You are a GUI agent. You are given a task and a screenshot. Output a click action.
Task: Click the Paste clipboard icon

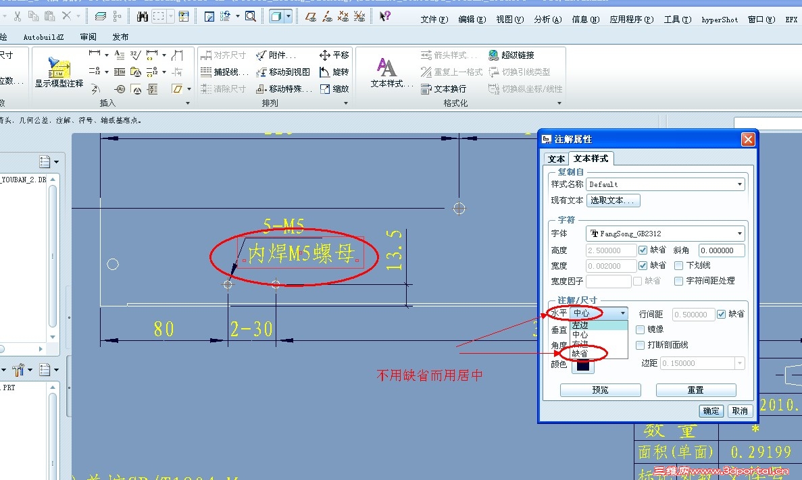click(x=49, y=16)
